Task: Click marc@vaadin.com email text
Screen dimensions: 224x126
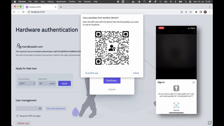Action: pos(32,47)
